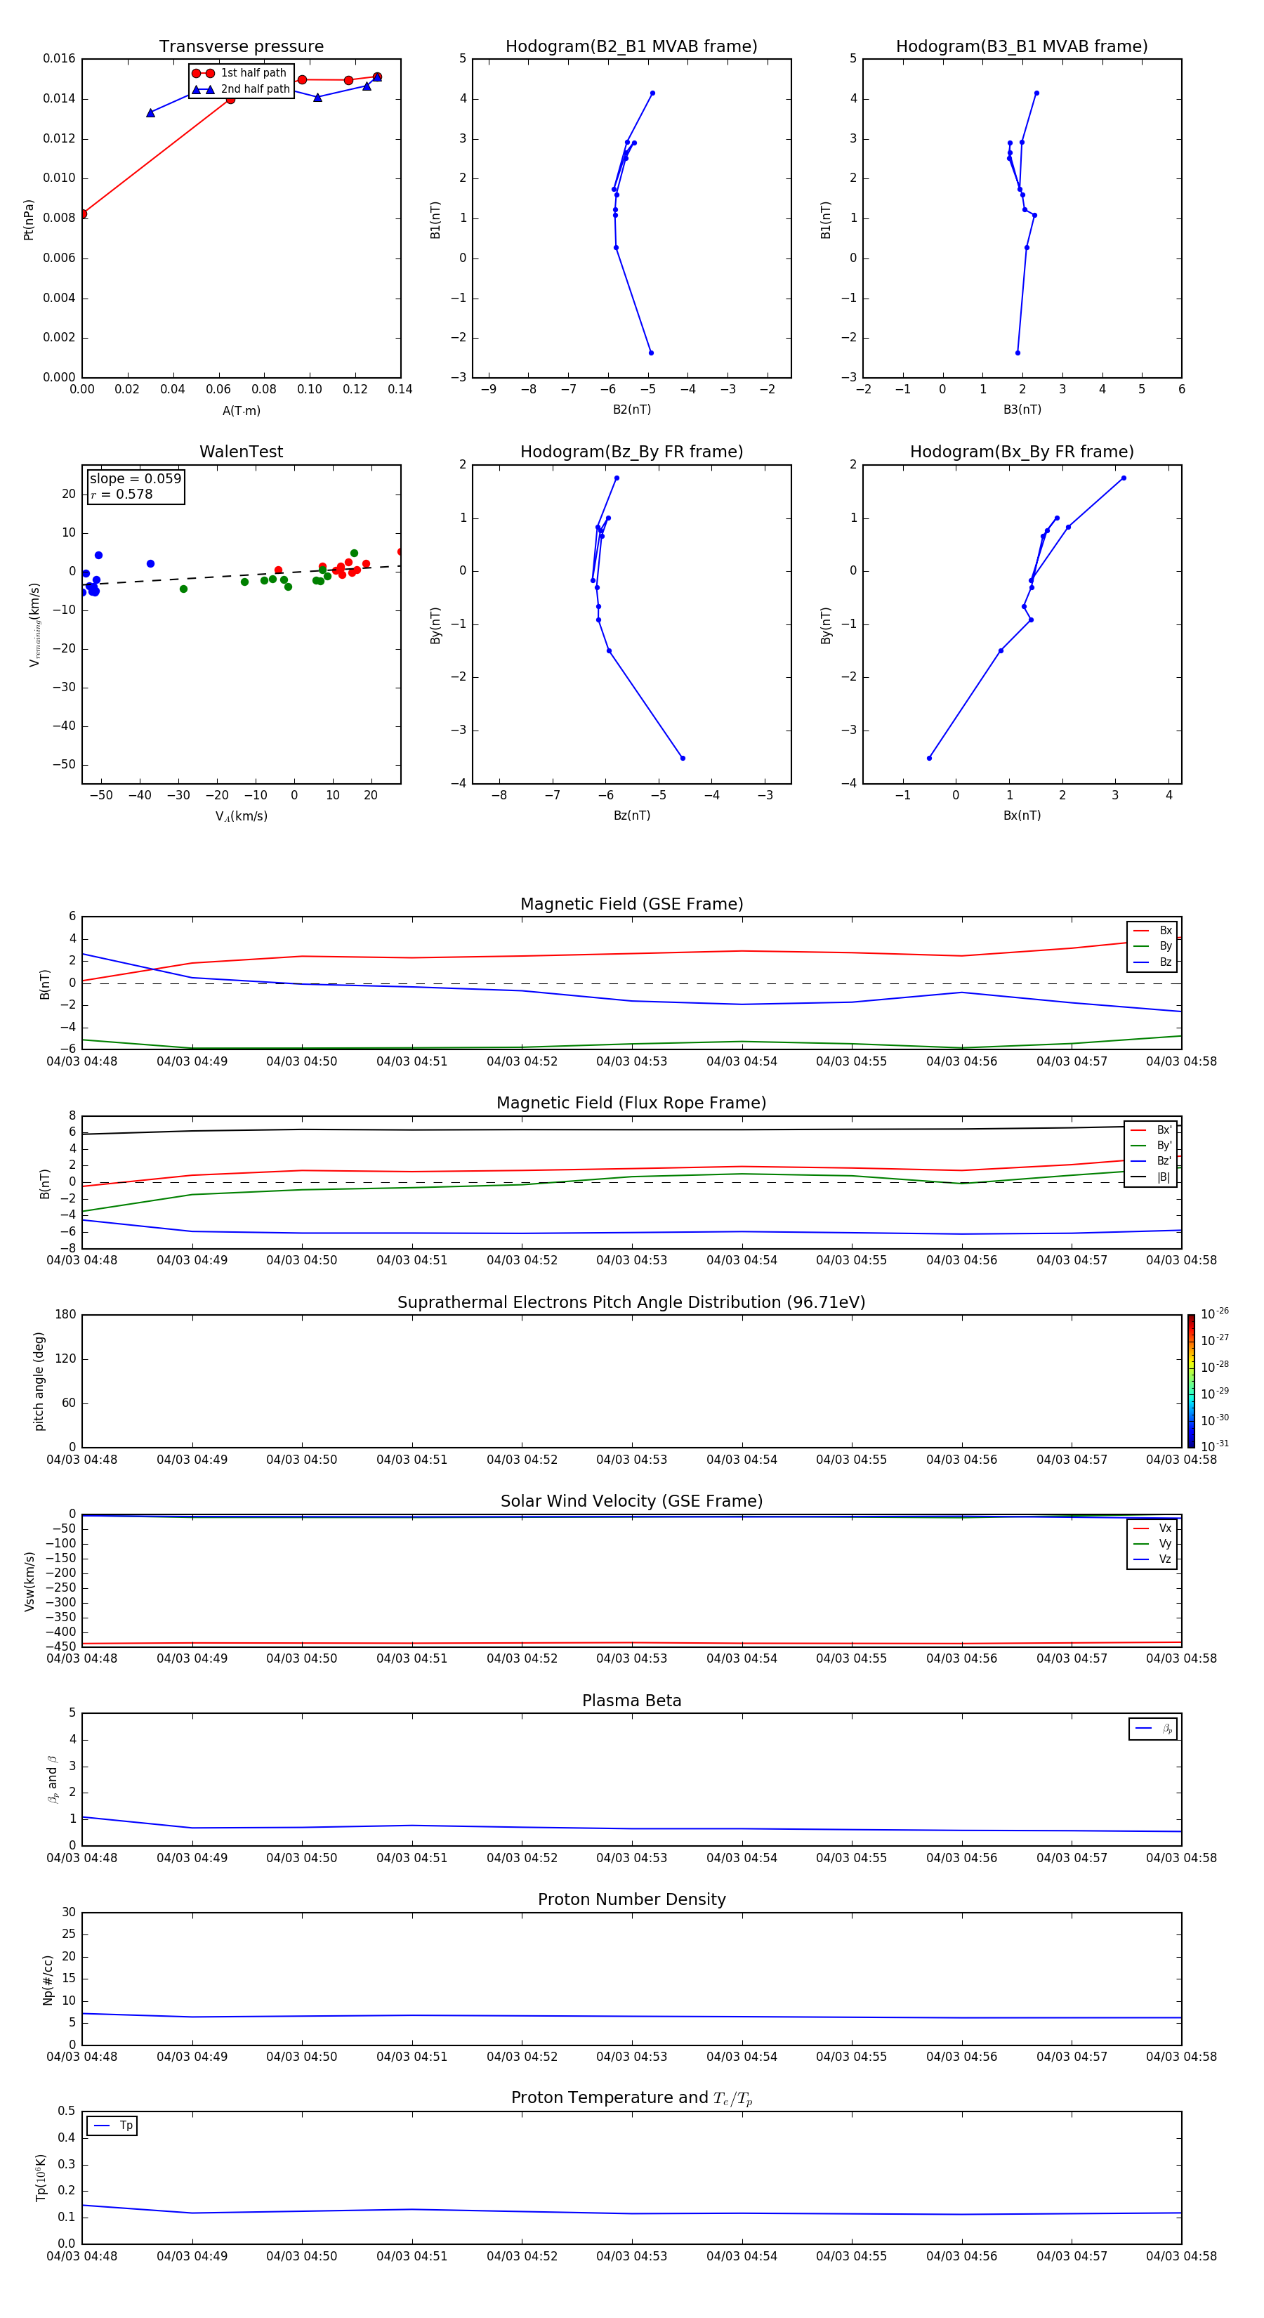Click the 'Pt(nPa)' y-axis label
Screen dimensions: 1264x2318
click(29, 218)
